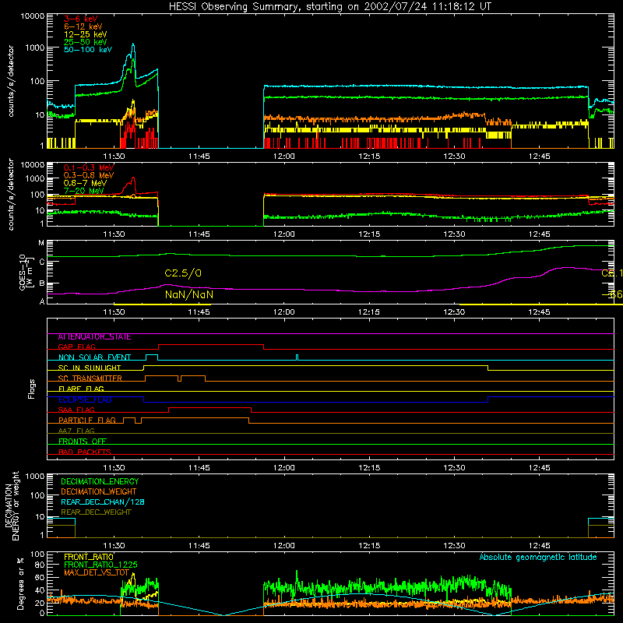Viewport: 623px width, 623px height.
Task: Click the MAX_DET_VS_TOT orange legend label
Action: tap(96, 572)
